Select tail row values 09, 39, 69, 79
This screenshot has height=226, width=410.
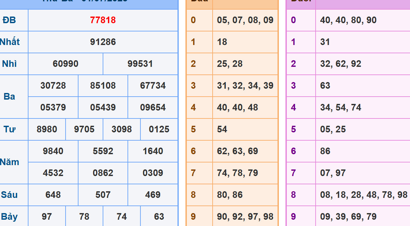pyautogui.click(x=348, y=217)
